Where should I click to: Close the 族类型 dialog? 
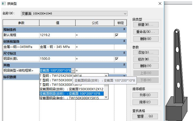(x=160, y=3)
